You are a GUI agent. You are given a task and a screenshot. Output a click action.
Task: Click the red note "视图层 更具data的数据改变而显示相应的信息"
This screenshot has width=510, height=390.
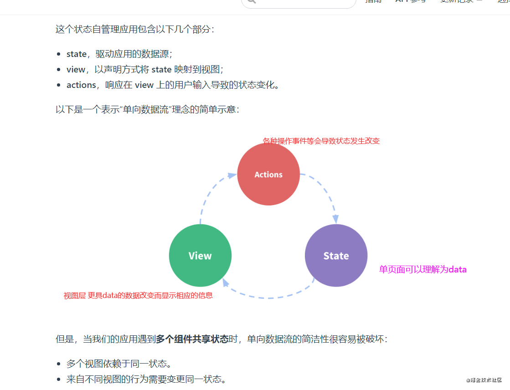[x=138, y=295]
